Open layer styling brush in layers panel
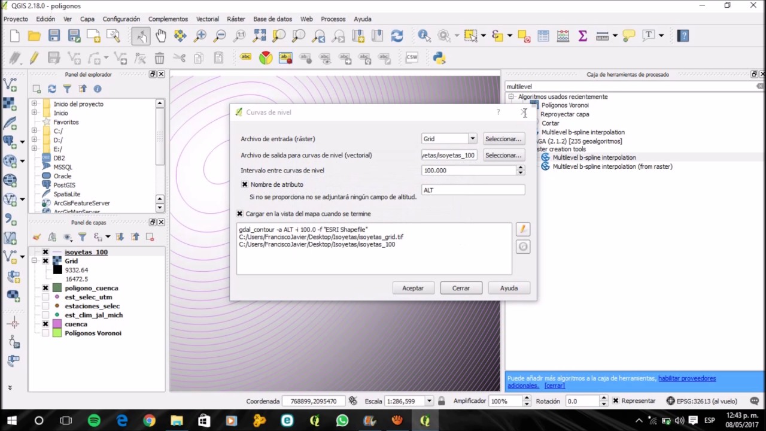766x431 pixels. click(37, 237)
